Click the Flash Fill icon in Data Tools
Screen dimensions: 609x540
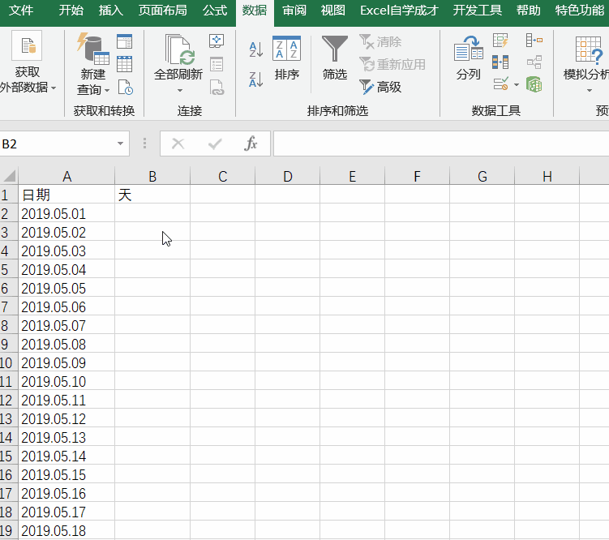500,40
